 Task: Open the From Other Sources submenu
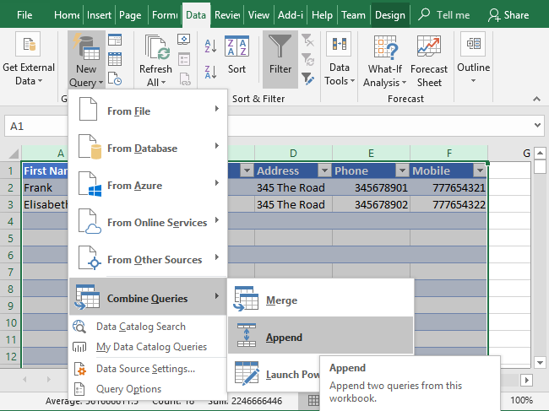(148, 259)
